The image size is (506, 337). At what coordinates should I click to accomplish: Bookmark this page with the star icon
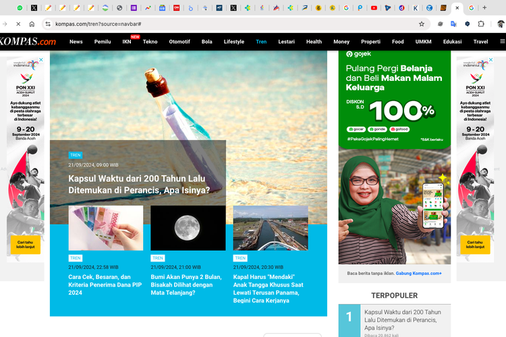(x=422, y=24)
